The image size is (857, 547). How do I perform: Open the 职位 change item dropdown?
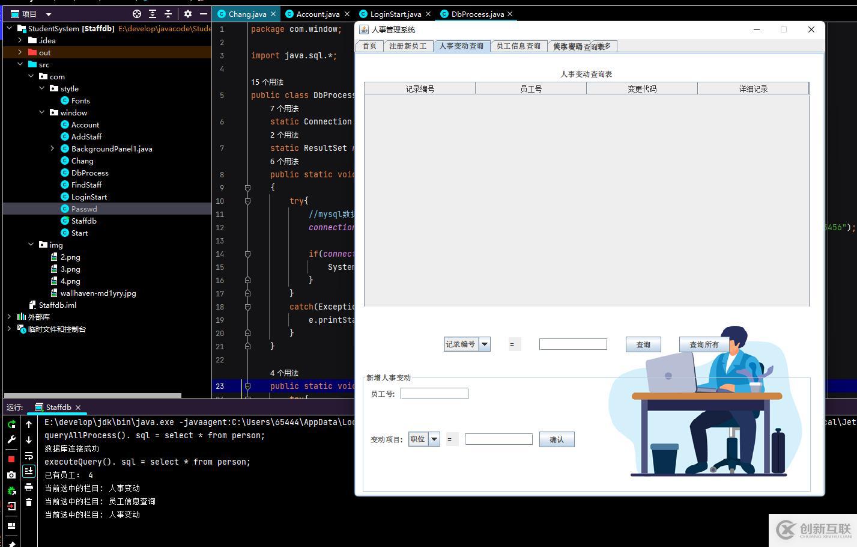click(x=434, y=439)
